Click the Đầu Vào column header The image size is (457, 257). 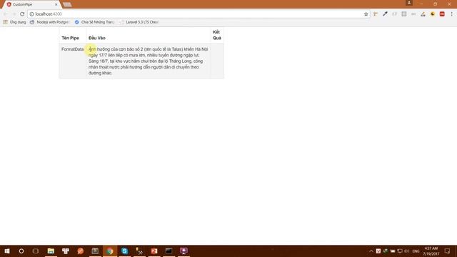(97, 38)
